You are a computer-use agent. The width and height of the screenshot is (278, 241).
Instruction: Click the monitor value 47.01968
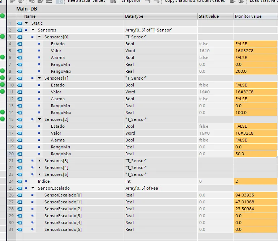coord(255,202)
